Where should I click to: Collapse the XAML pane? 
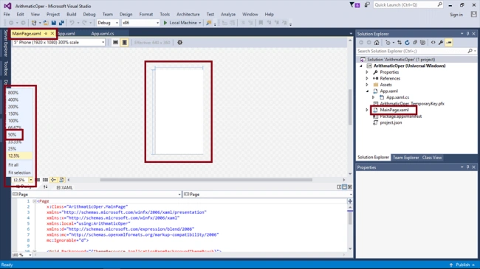[349, 186]
